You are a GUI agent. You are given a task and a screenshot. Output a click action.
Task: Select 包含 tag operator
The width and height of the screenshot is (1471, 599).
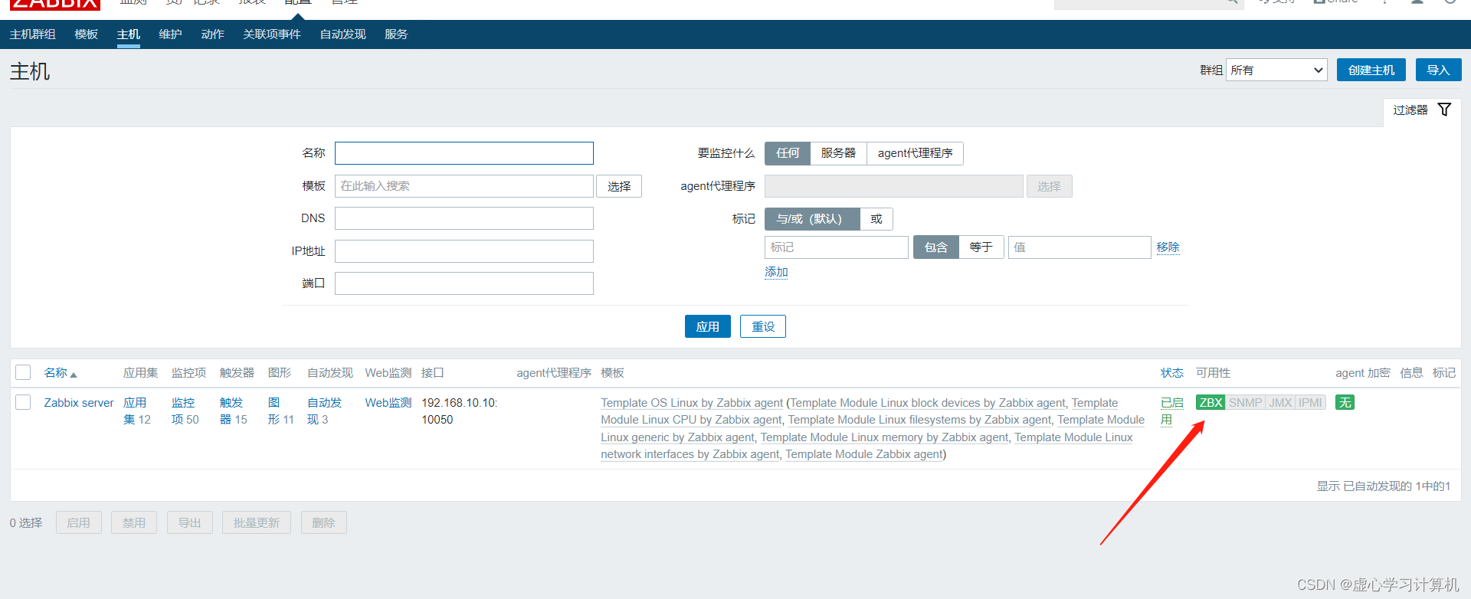tap(936, 247)
